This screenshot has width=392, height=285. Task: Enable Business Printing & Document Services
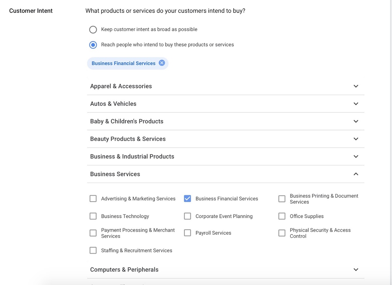[x=282, y=199]
